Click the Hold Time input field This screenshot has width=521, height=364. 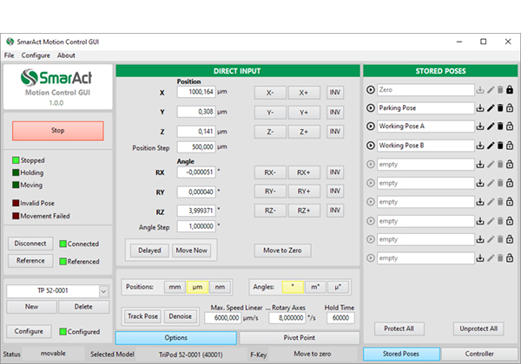[x=340, y=318]
